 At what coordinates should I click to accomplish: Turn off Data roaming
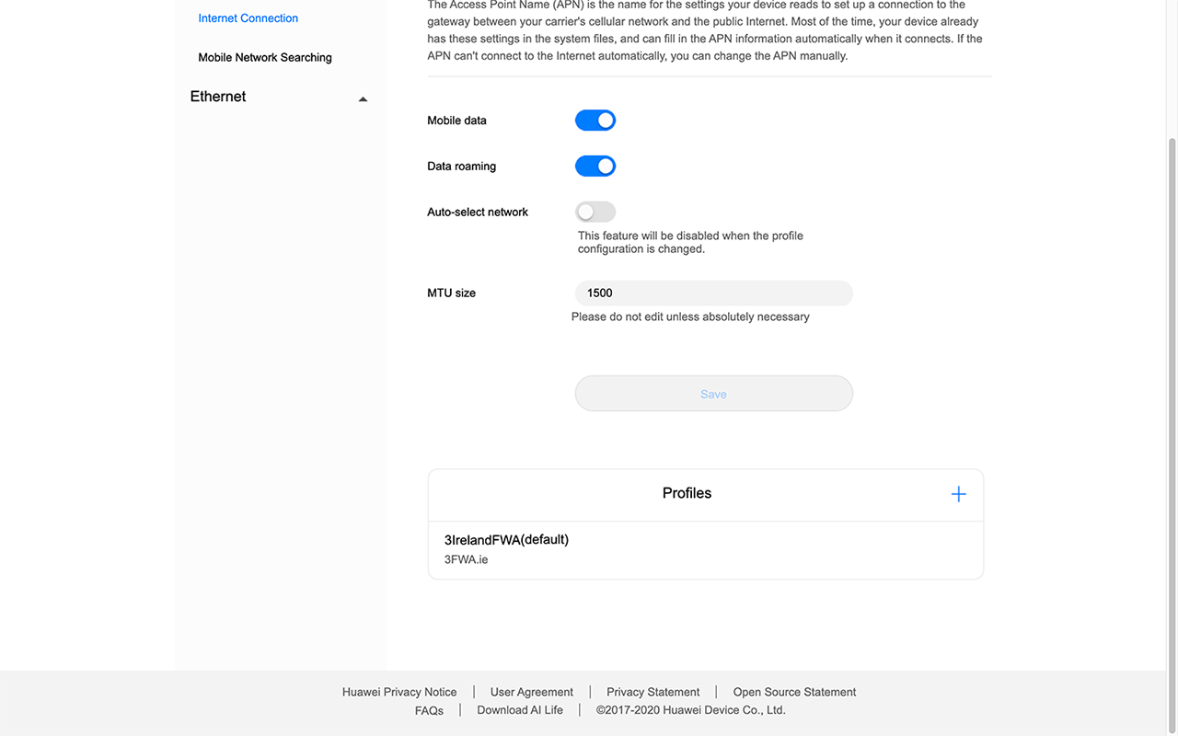(x=595, y=166)
